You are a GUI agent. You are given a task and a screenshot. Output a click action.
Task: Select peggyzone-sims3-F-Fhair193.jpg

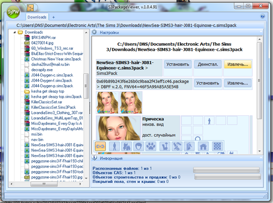(x=57, y=177)
